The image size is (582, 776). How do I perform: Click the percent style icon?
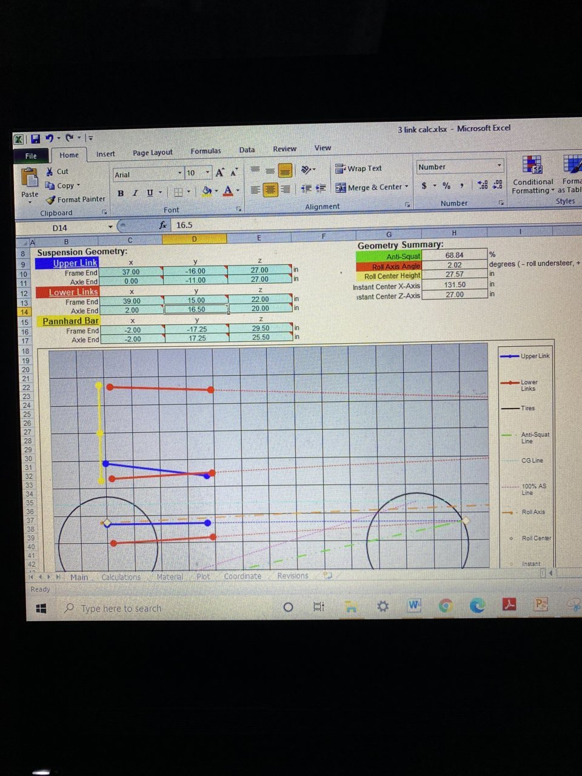point(446,186)
